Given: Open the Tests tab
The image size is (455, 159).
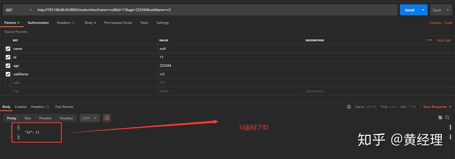Looking at the screenshot, I should click(144, 23).
